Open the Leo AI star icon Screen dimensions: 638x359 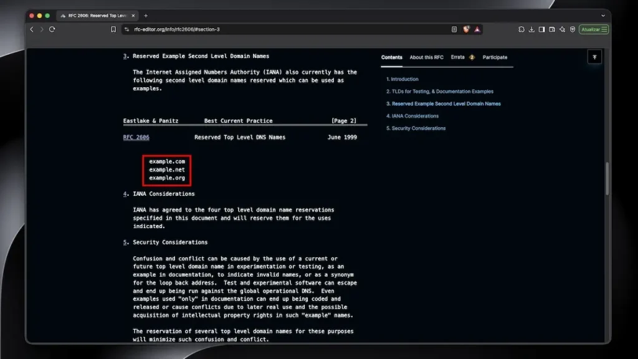[563, 29]
